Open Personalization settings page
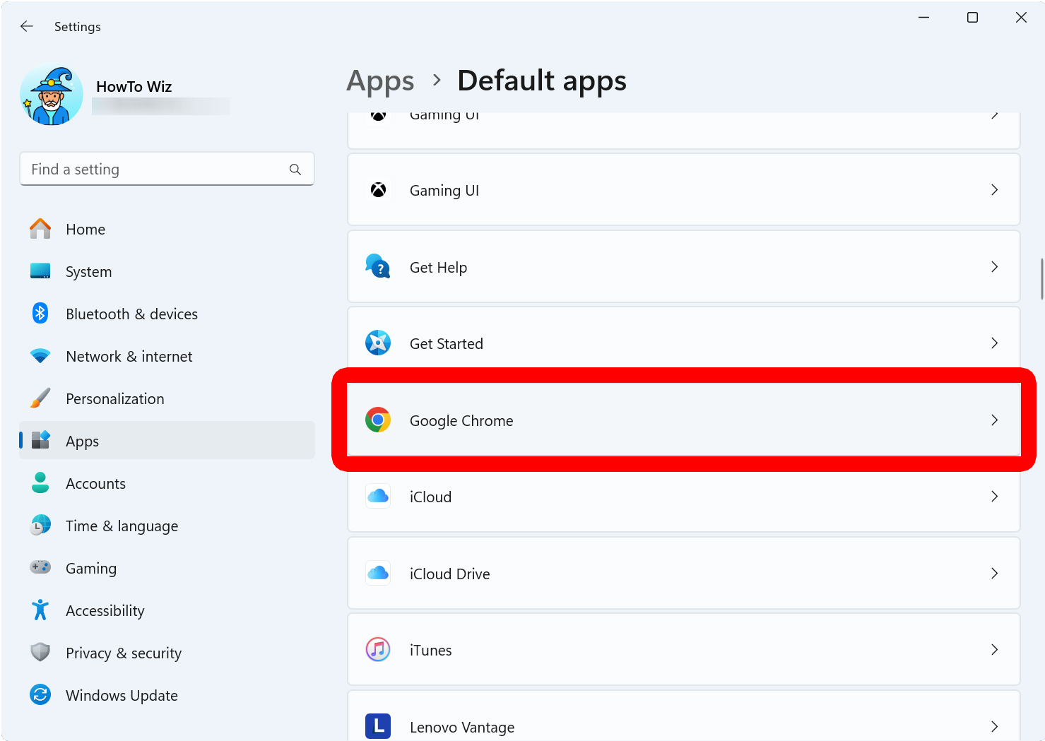This screenshot has height=741, width=1045. tap(114, 399)
